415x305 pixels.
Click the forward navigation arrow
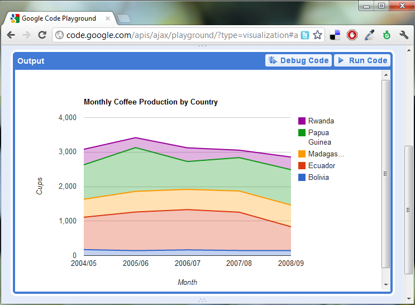pos(26,35)
